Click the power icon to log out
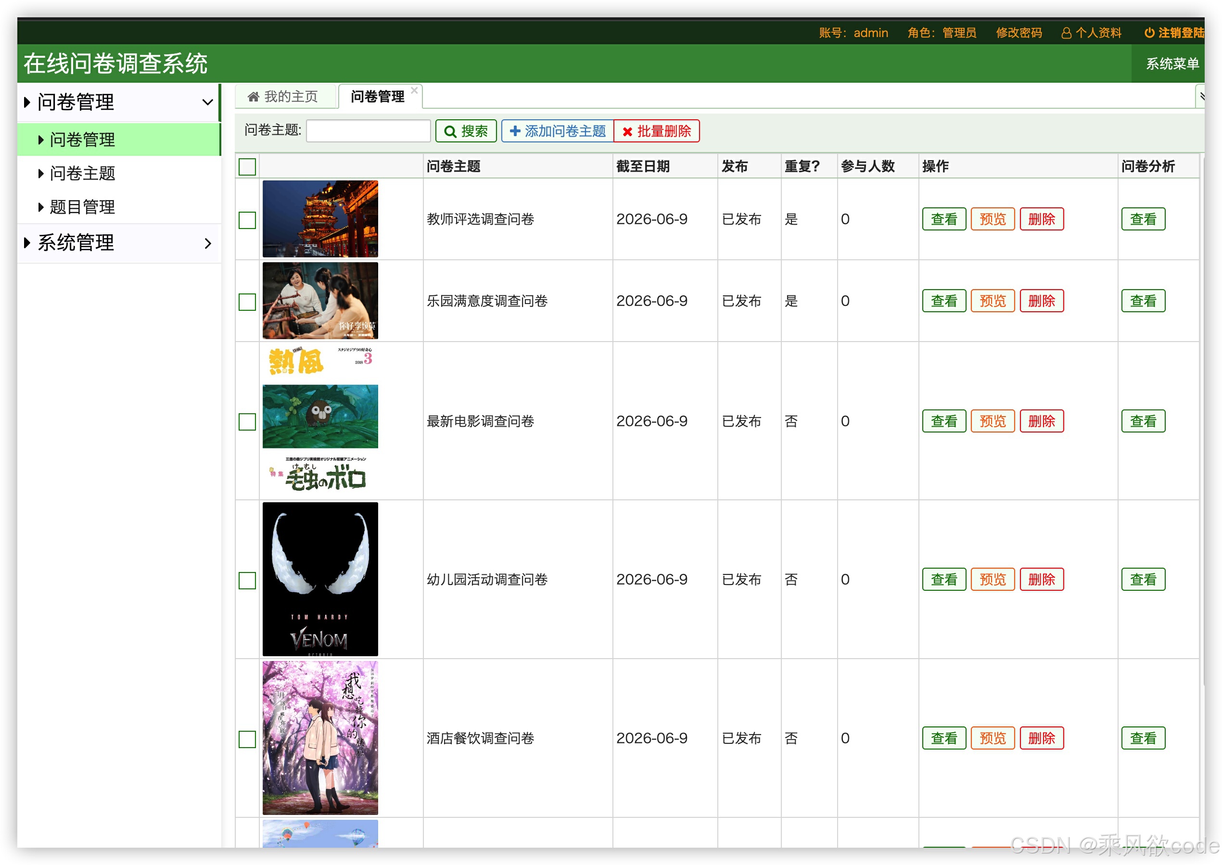 pyautogui.click(x=1149, y=33)
